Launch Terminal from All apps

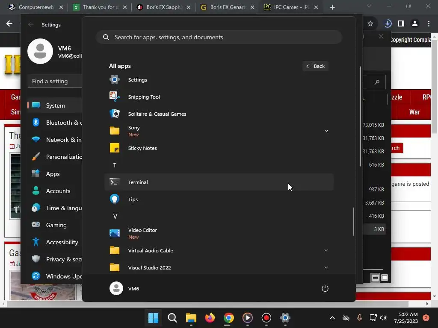click(219, 182)
